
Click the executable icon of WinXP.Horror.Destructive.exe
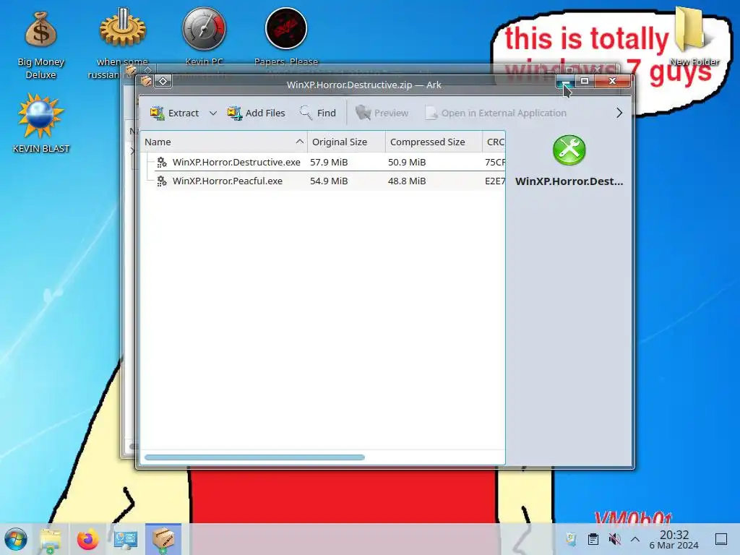pyautogui.click(x=161, y=163)
